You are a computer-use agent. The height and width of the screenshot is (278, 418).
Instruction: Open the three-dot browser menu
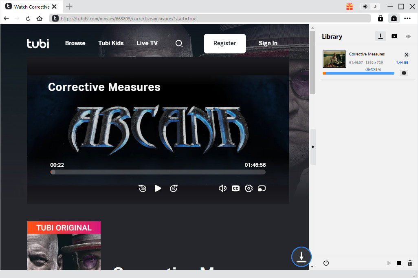[x=407, y=18]
